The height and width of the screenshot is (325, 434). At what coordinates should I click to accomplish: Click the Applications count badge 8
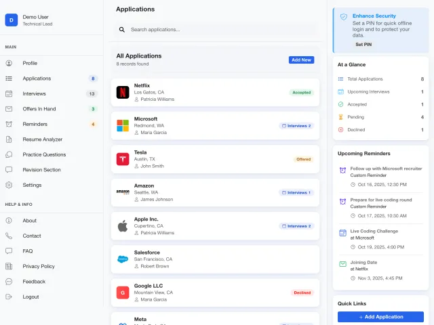pyautogui.click(x=93, y=79)
